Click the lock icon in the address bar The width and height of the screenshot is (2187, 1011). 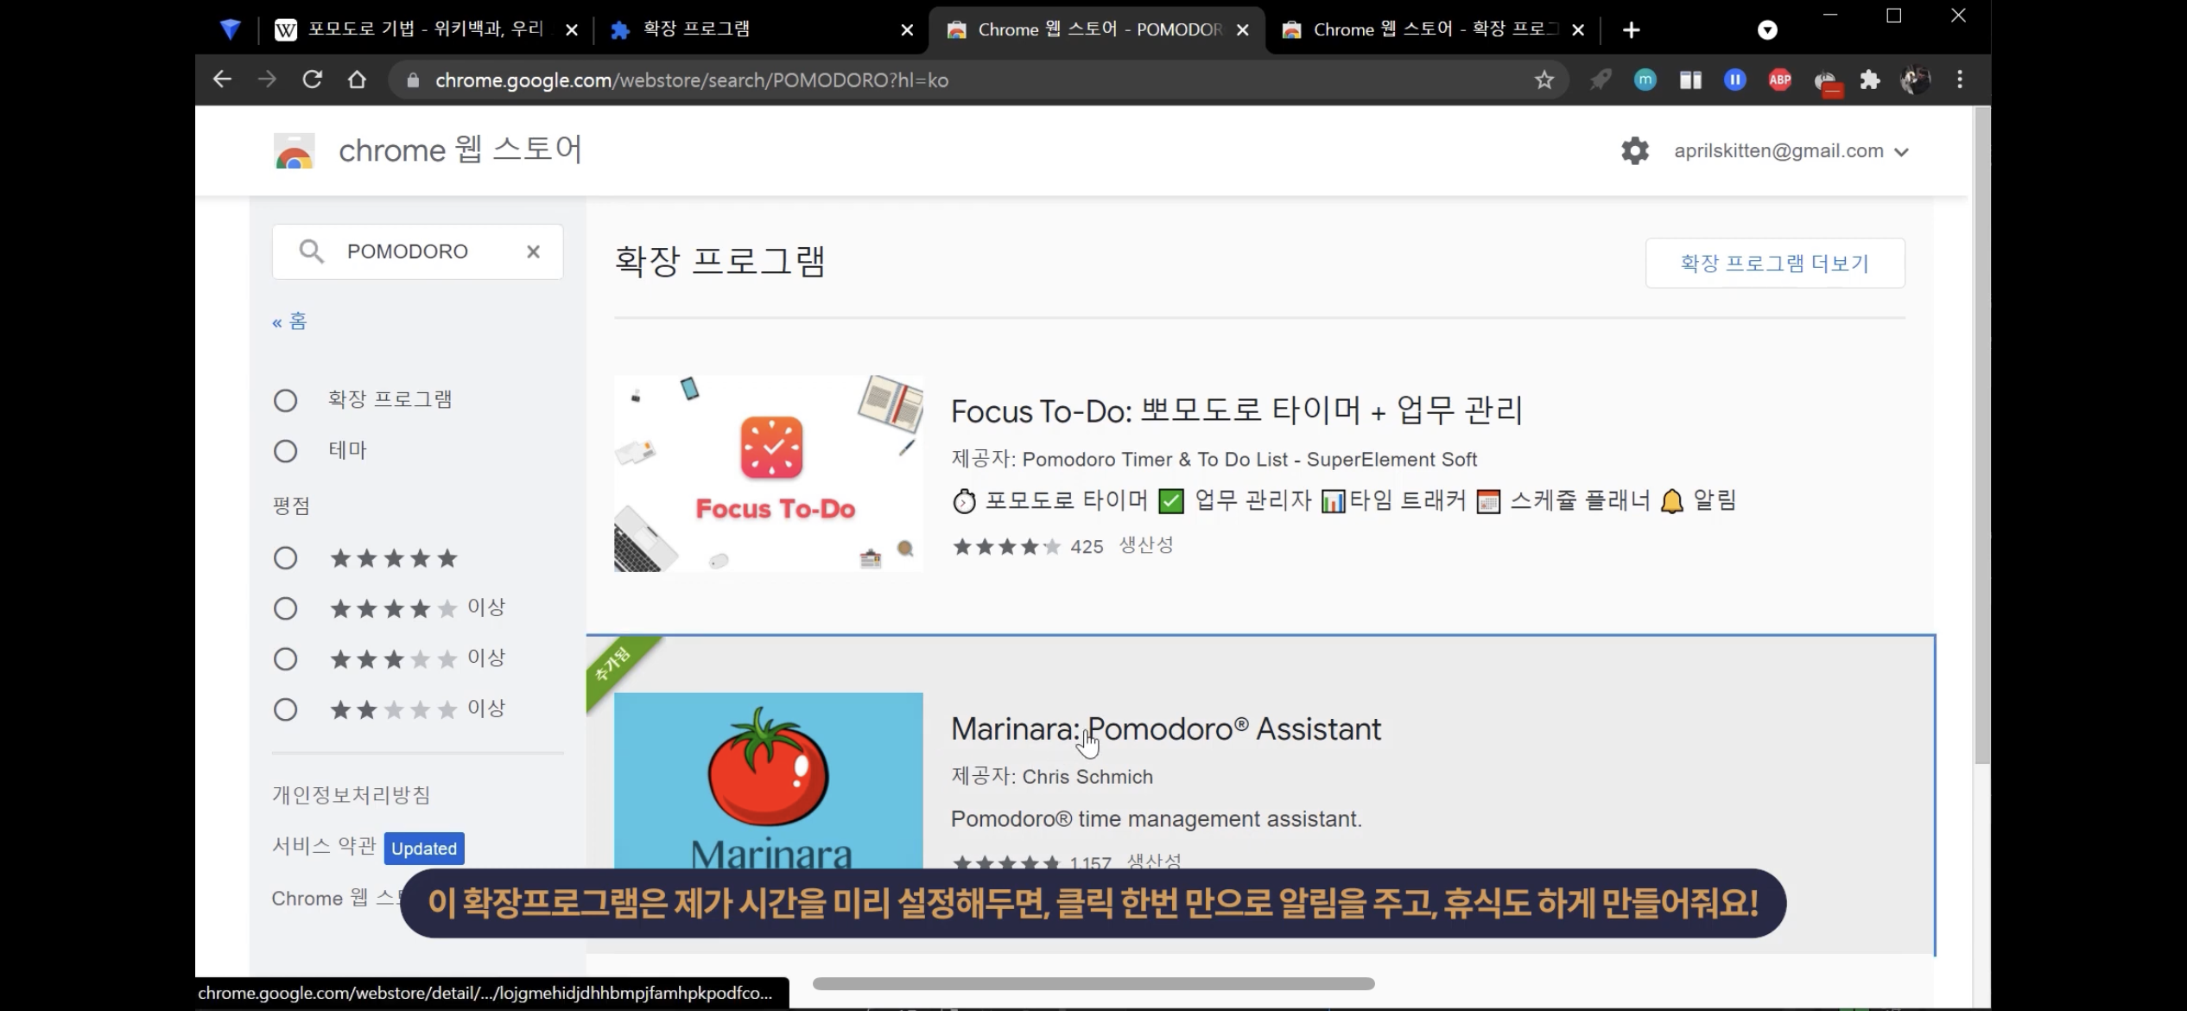[413, 80]
